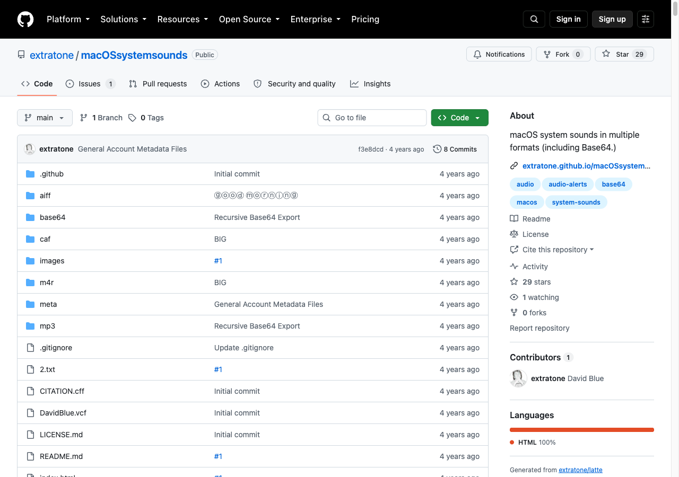Select the Code tab
The image size is (679, 477).
(37, 84)
